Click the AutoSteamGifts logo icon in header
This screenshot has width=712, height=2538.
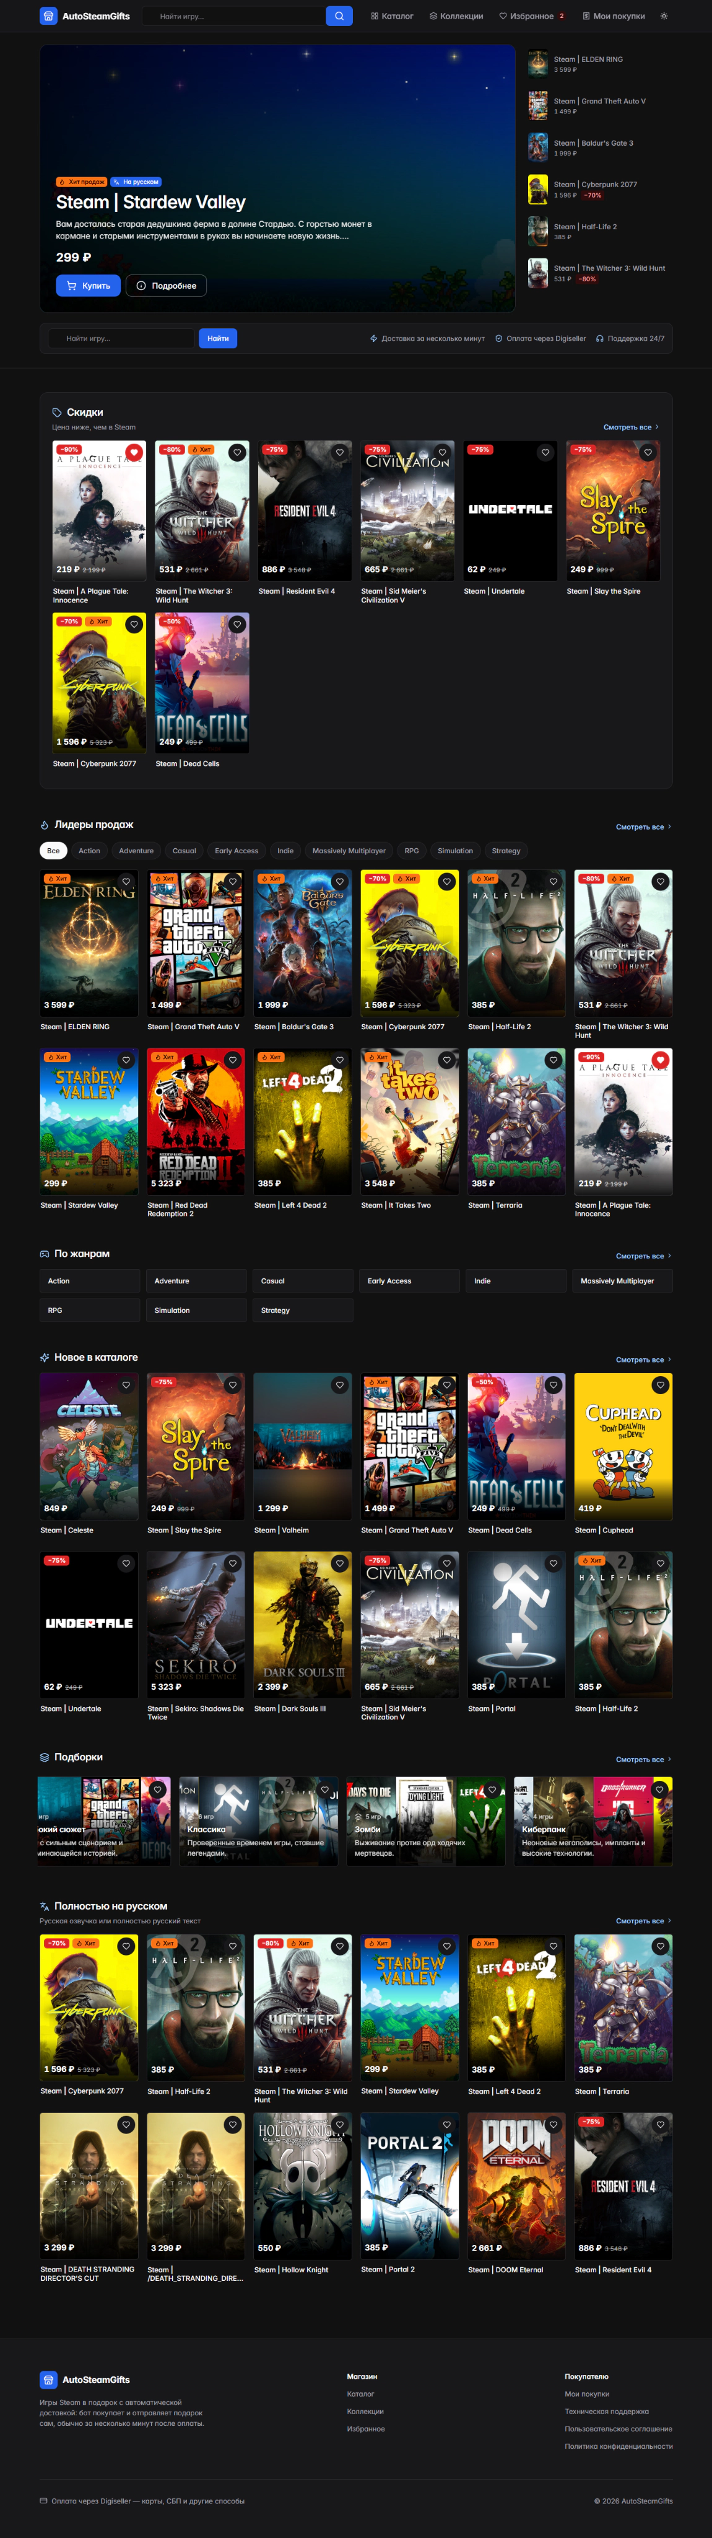tap(48, 15)
